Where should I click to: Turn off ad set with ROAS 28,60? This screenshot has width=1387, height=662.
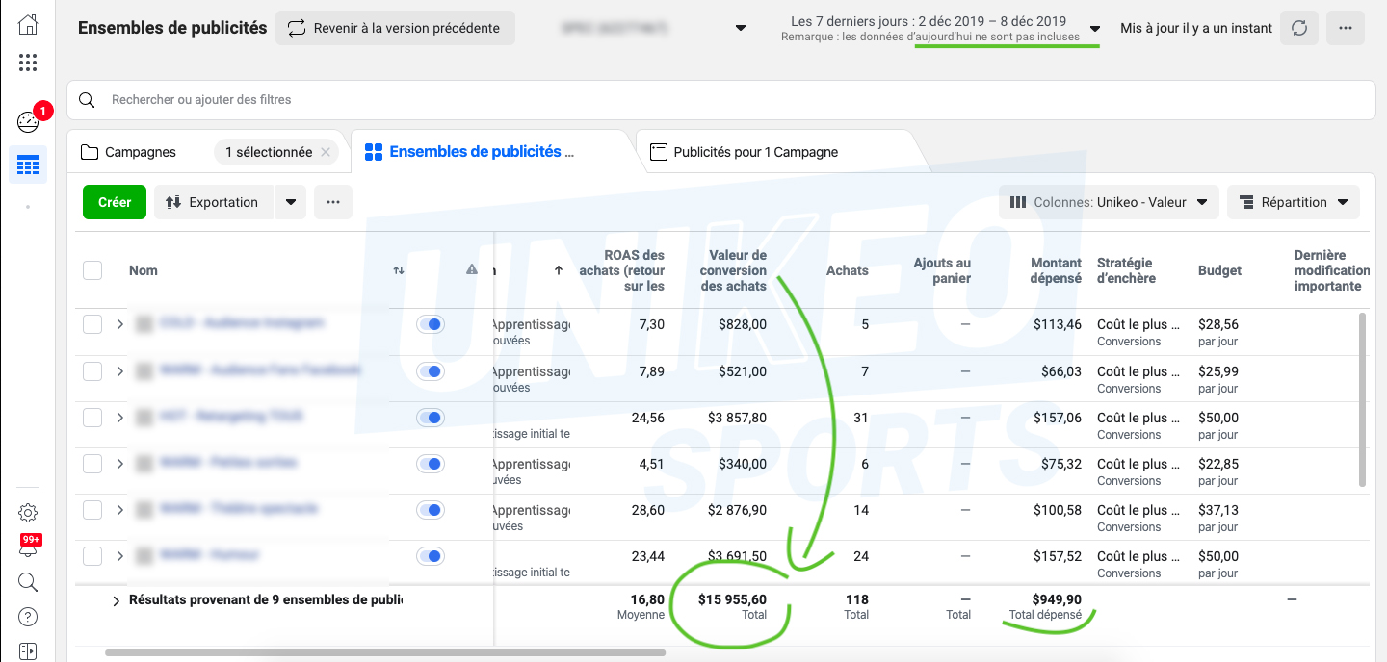pyautogui.click(x=431, y=510)
